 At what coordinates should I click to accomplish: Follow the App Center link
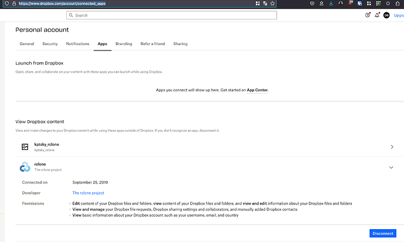point(257,90)
